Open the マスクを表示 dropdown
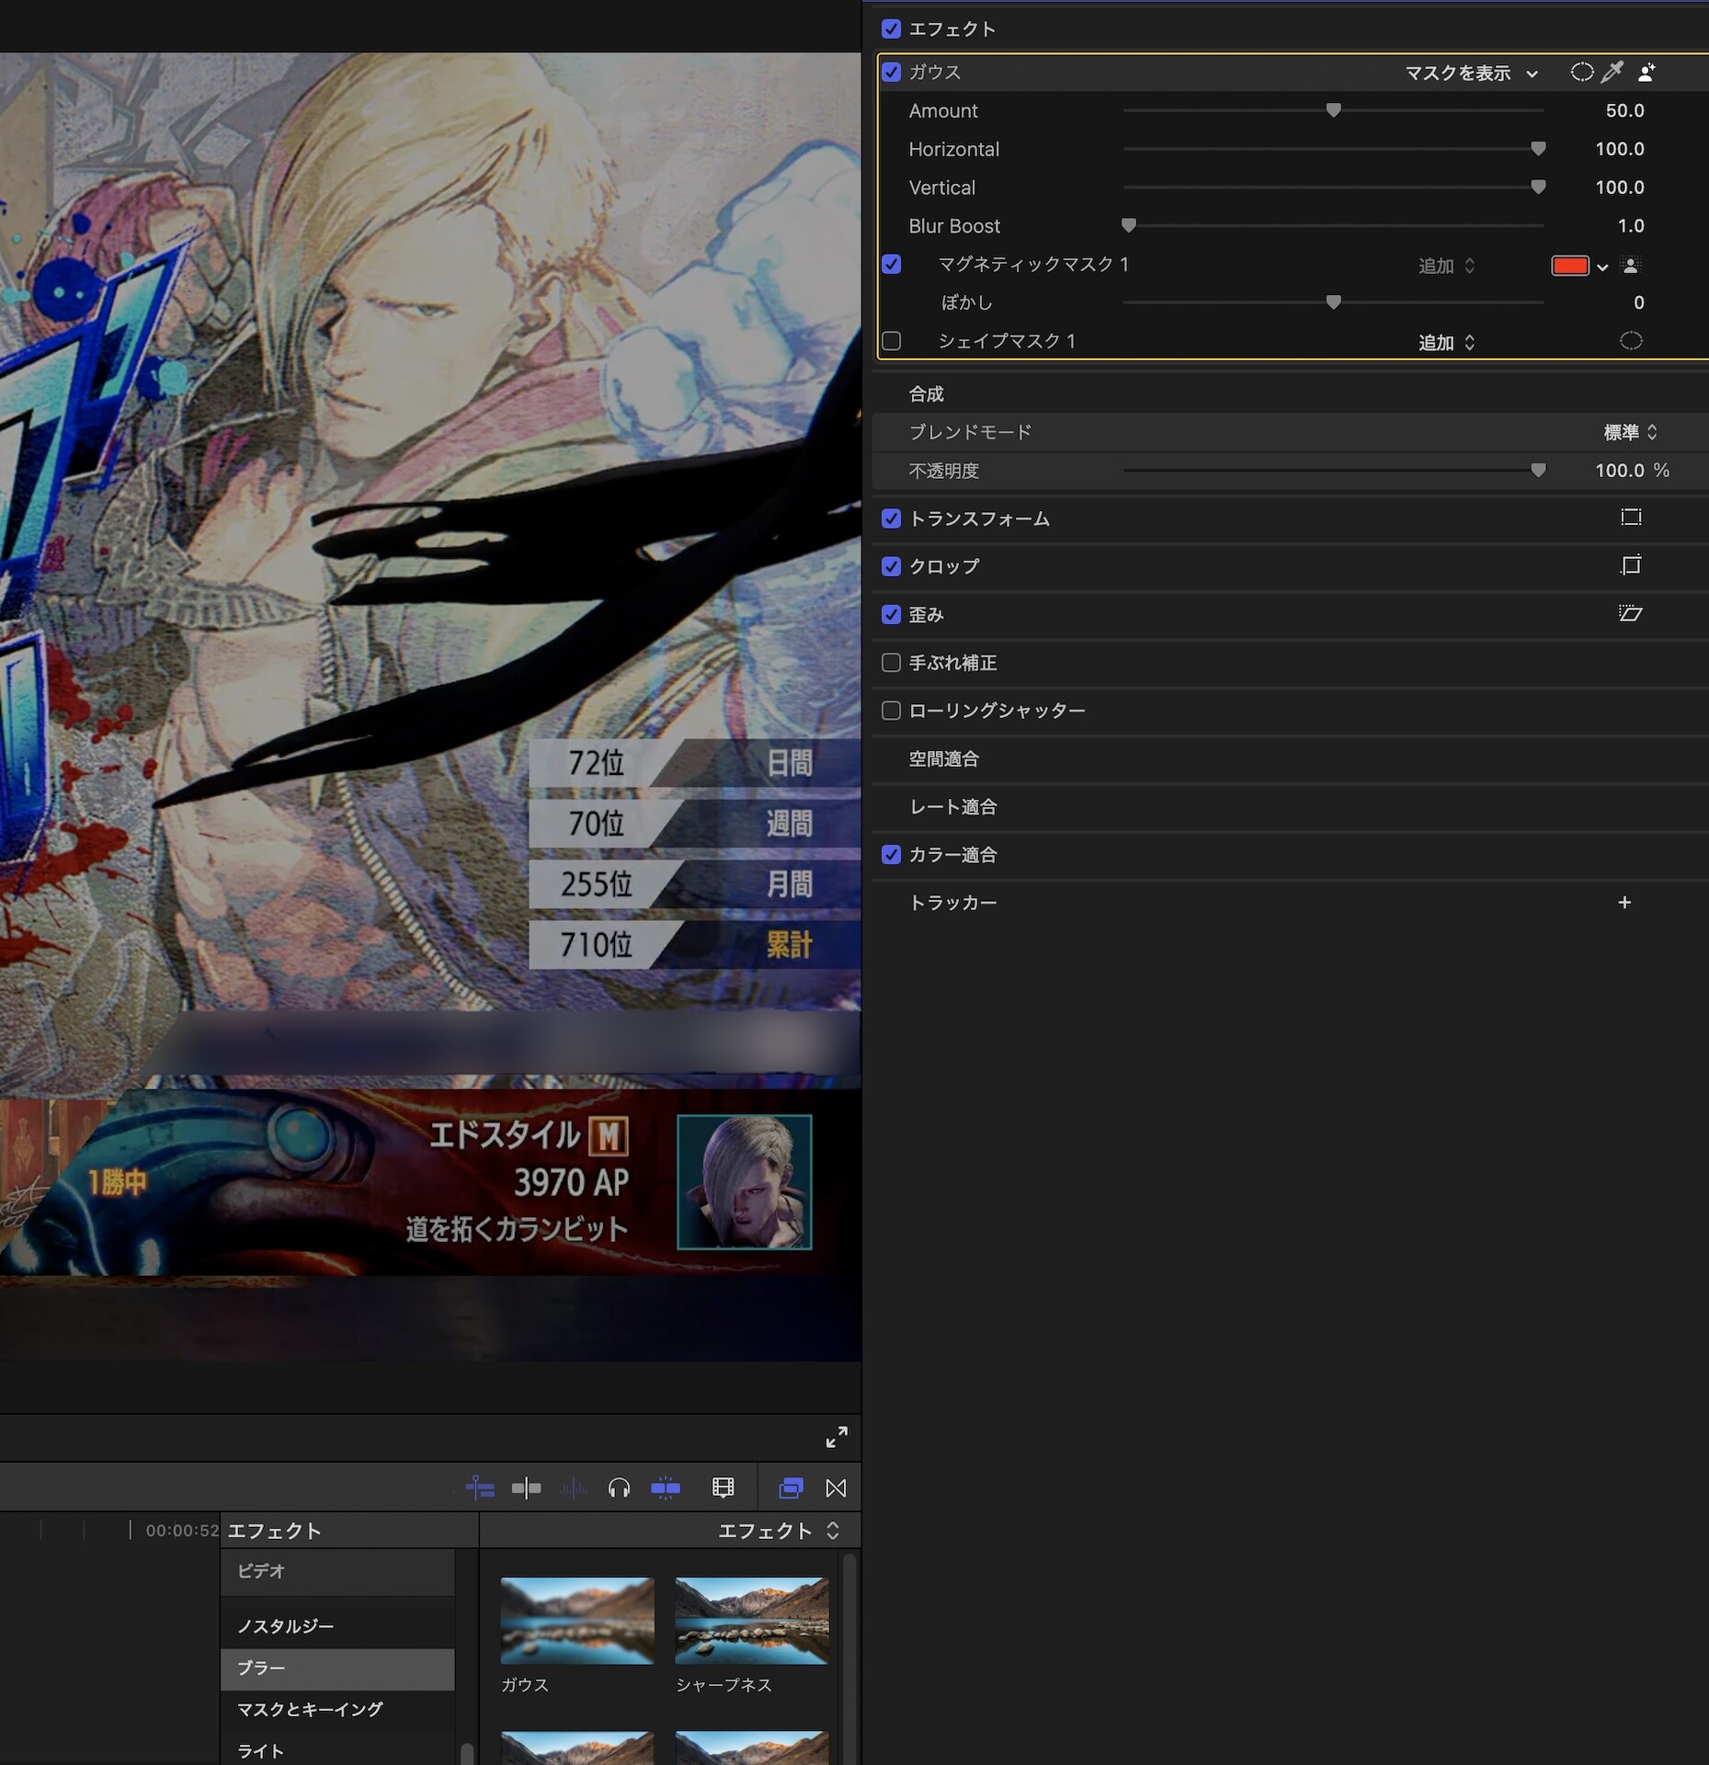1709x1765 pixels. pos(1471,73)
